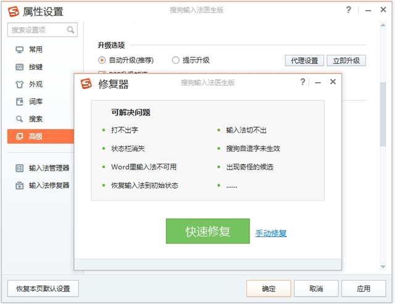Click the dictionary icon beside 词库
Screen dimensions: 395x304
[x=19, y=102]
